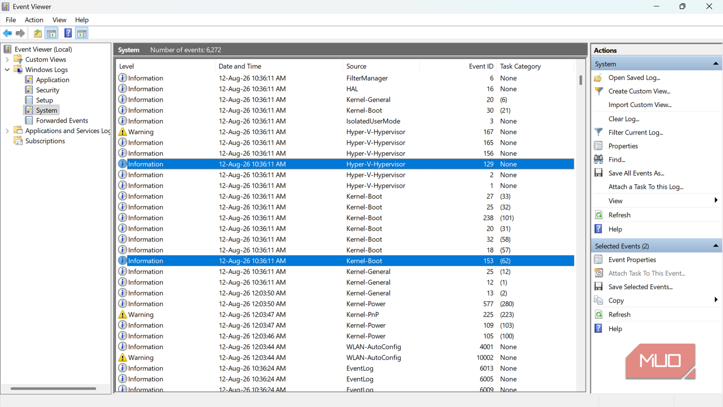Click the Subscriptions icon in tree
The image size is (723, 407).
18,140
